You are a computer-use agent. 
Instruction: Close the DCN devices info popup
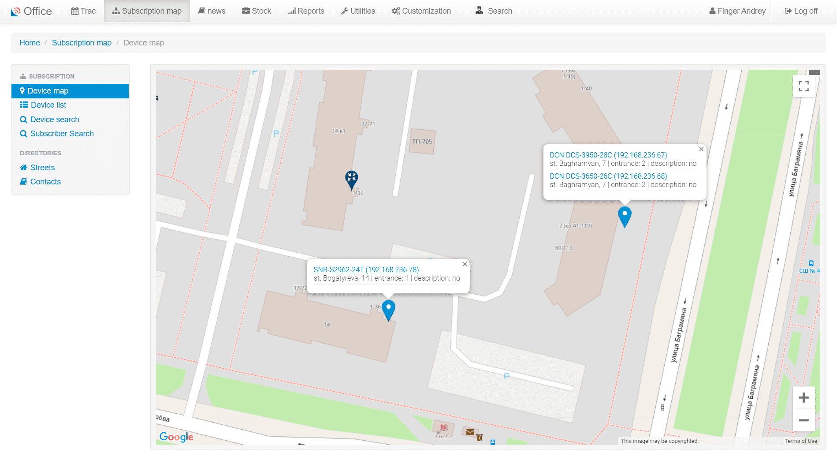point(701,150)
